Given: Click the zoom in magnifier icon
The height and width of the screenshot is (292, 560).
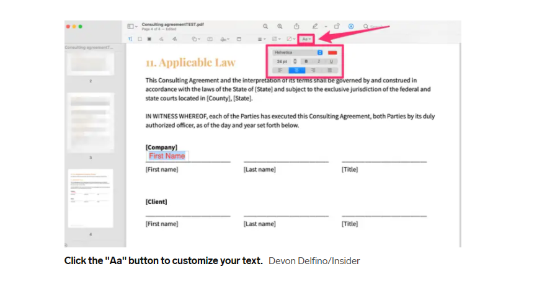Looking at the screenshot, I should click(x=280, y=27).
